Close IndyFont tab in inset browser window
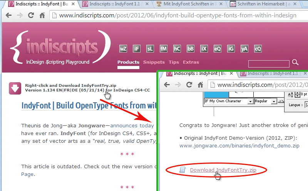This screenshot has width=308, height=191. tap(231, 73)
